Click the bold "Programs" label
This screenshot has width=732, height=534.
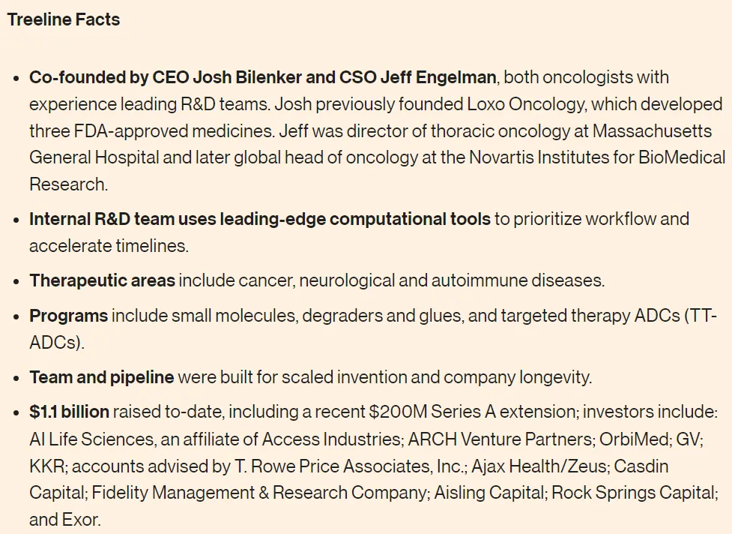pyautogui.click(x=68, y=316)
